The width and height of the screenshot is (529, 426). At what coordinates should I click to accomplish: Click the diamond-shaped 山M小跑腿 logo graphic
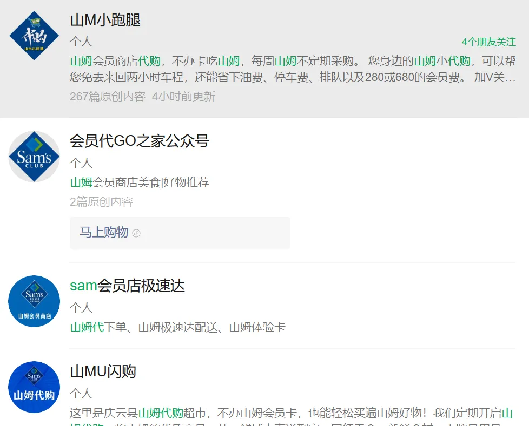tap(34, 33)
